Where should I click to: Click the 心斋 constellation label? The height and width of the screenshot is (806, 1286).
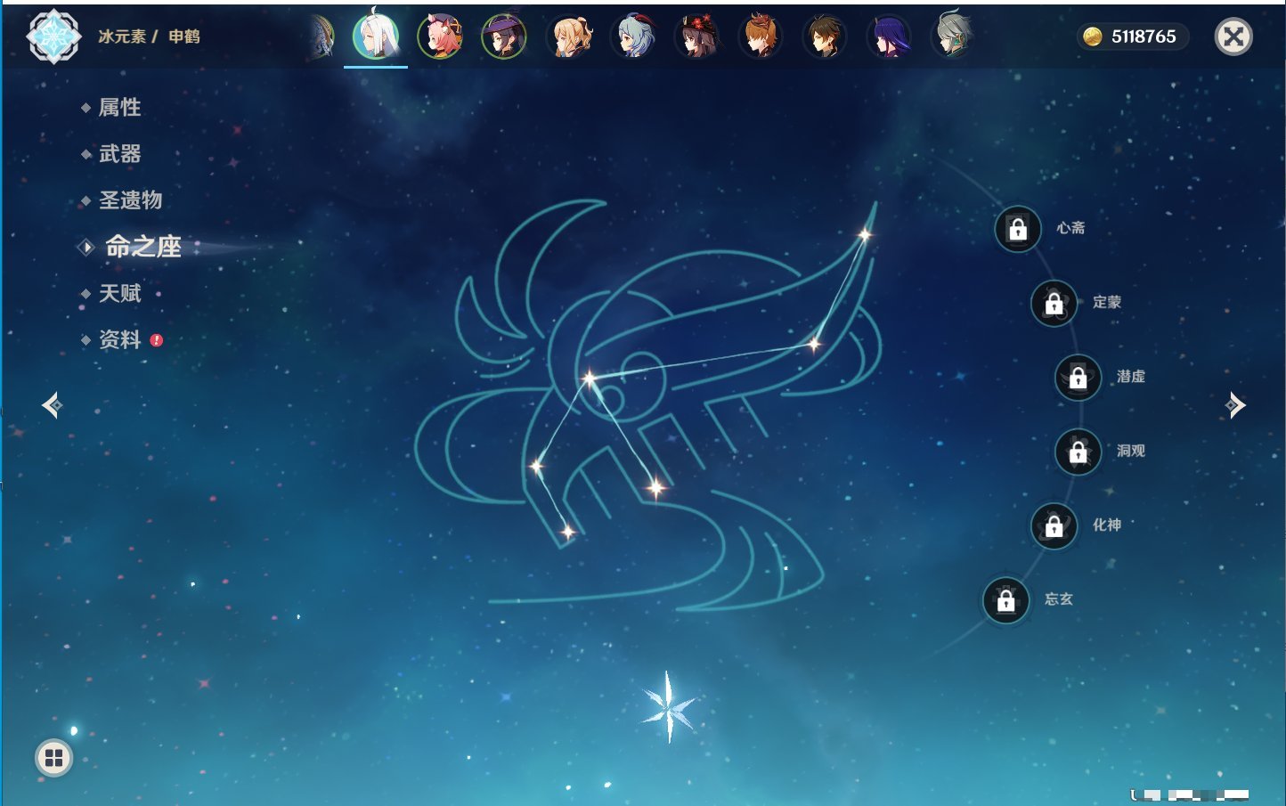pyautogui.click(x=1070, y=228)
